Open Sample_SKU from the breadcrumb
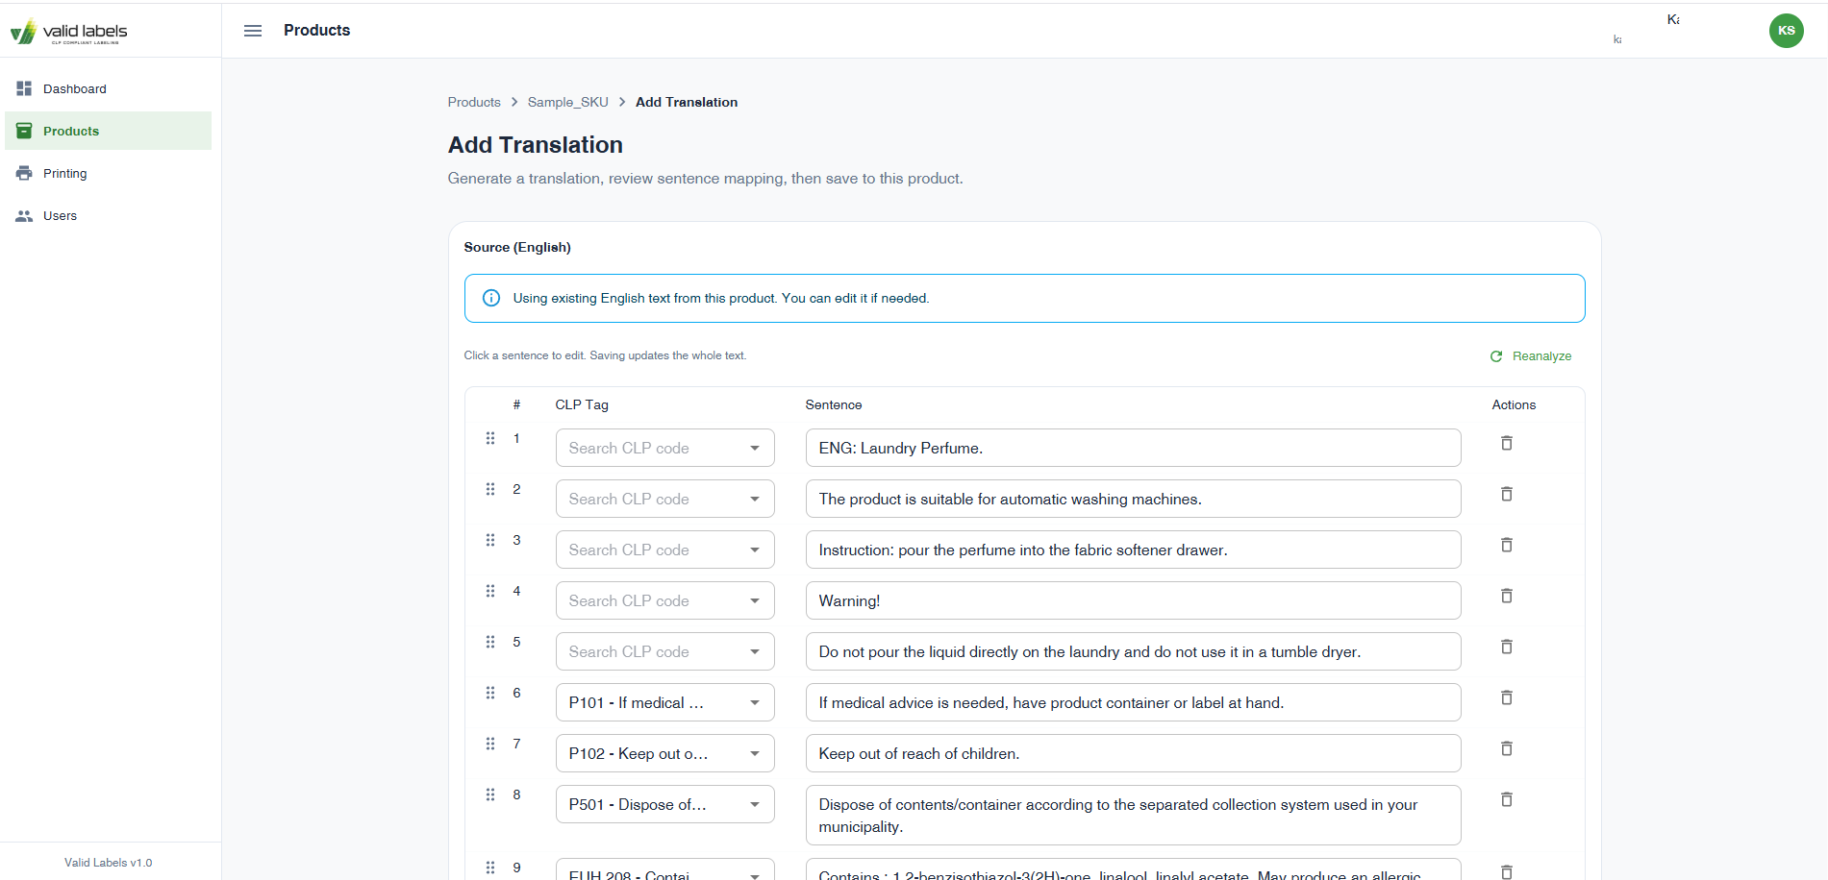The height and width of the screenshot is (880, 1828). tap(567, 102)
